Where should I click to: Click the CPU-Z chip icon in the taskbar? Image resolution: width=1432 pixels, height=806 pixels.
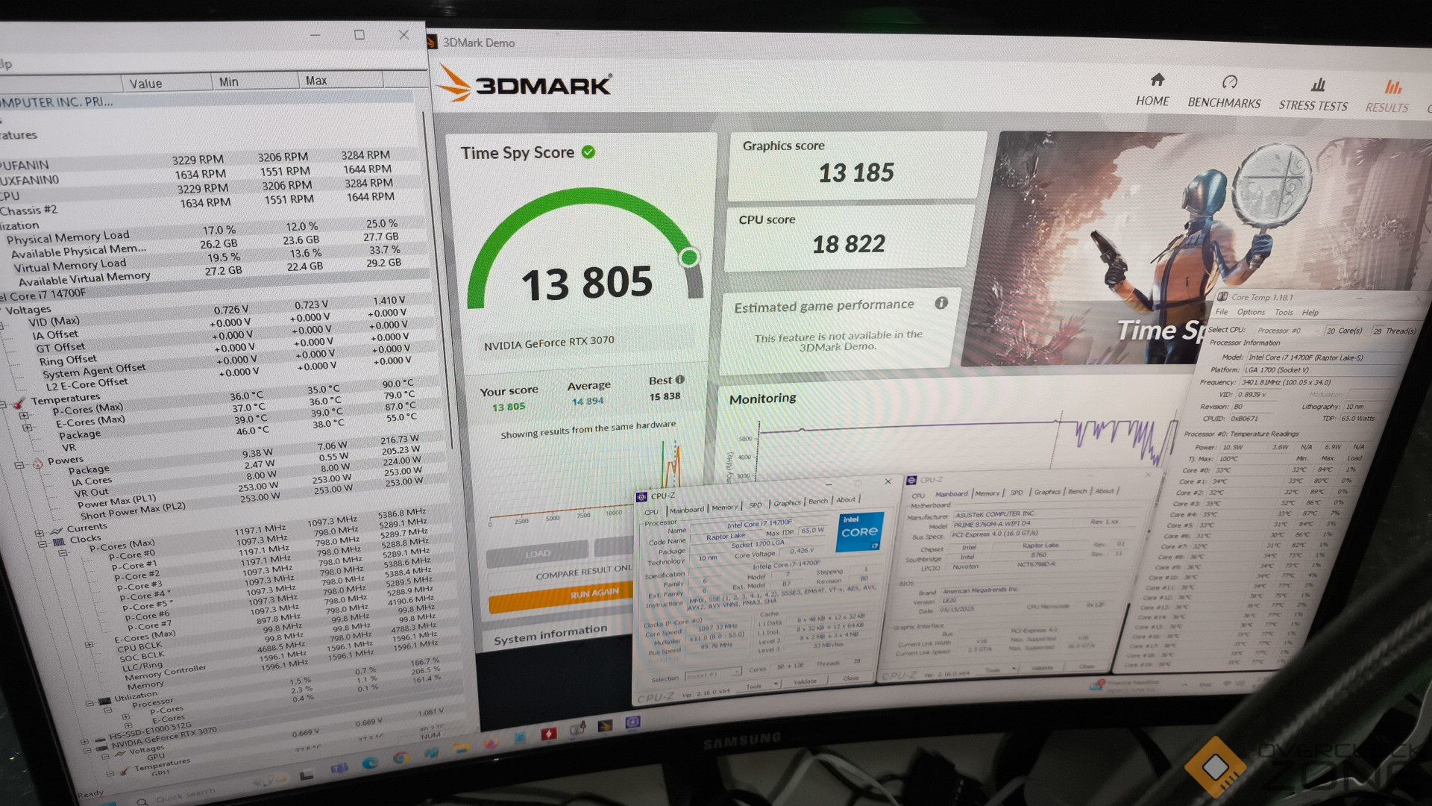click(x=632, y=722)
